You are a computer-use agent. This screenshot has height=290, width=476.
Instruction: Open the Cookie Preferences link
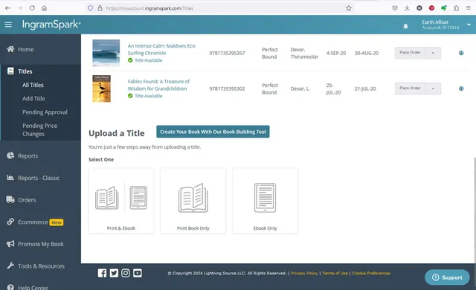coord(371,273)
